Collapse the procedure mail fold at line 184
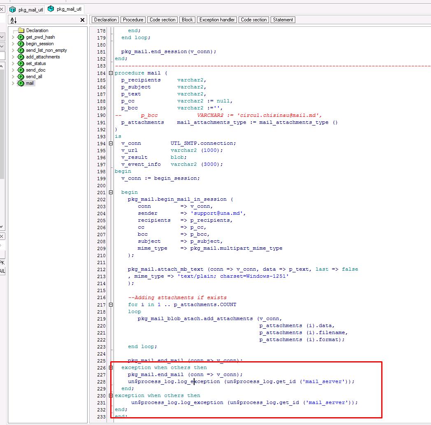The height and width of the screenshot is (425, 431). (111, 73)
